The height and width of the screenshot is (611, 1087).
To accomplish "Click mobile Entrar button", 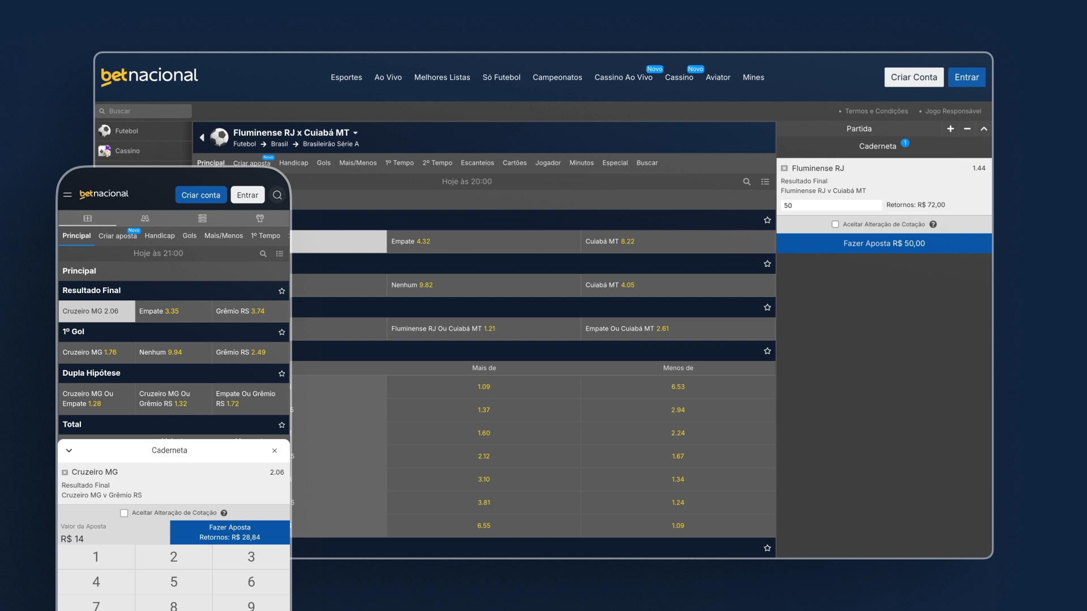I will 247,195.
